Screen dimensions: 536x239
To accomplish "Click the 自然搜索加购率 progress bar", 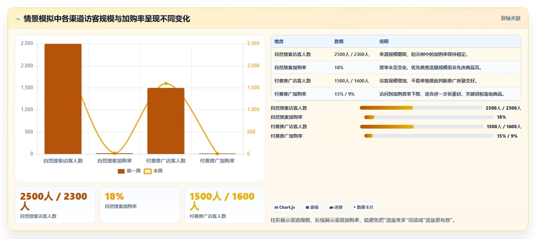I will click(429, 117).
